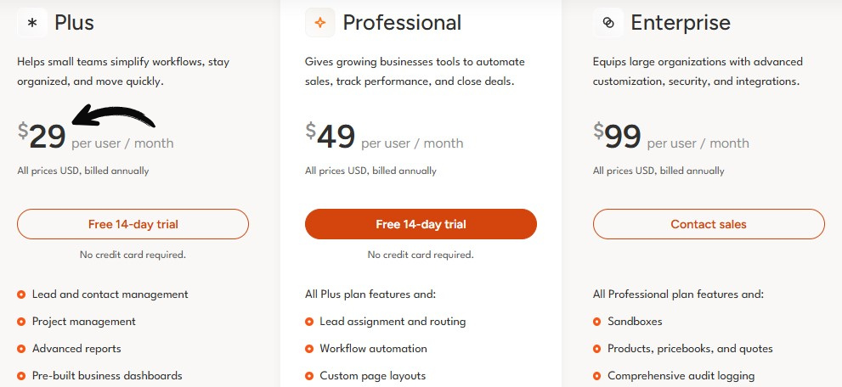Viewport: 842px width, 387px height.
Task: Click the Enterprise plan link icon
Action: (607, 23)
